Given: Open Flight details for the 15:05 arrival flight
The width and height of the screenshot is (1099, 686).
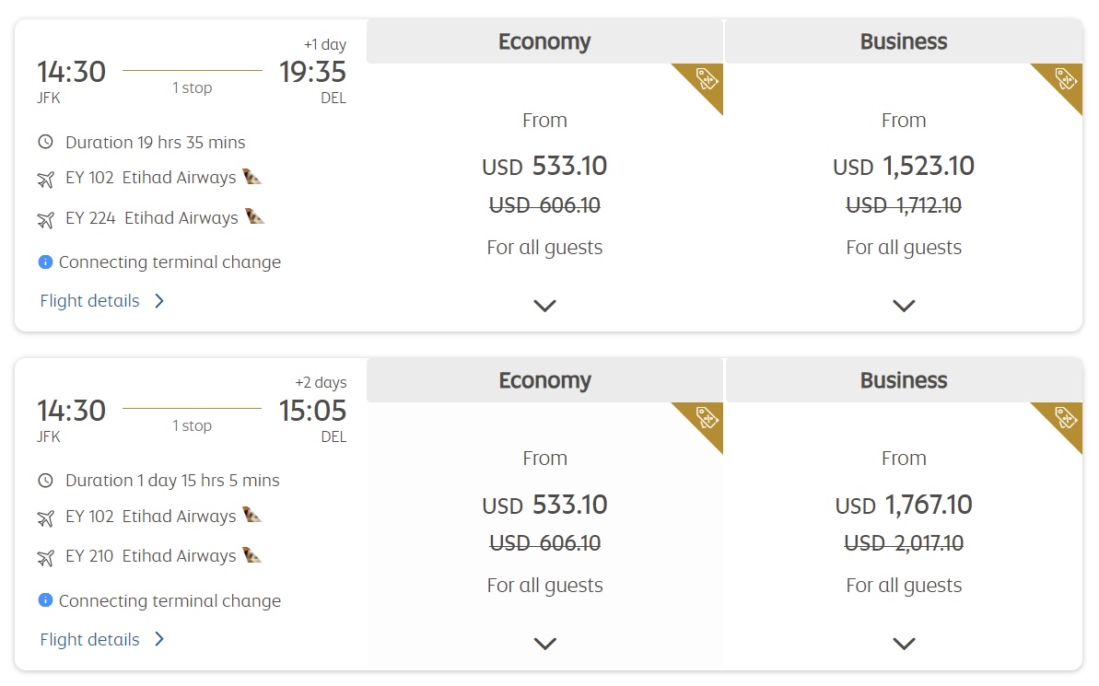Looking at the screenshot, I should [89, 639].
